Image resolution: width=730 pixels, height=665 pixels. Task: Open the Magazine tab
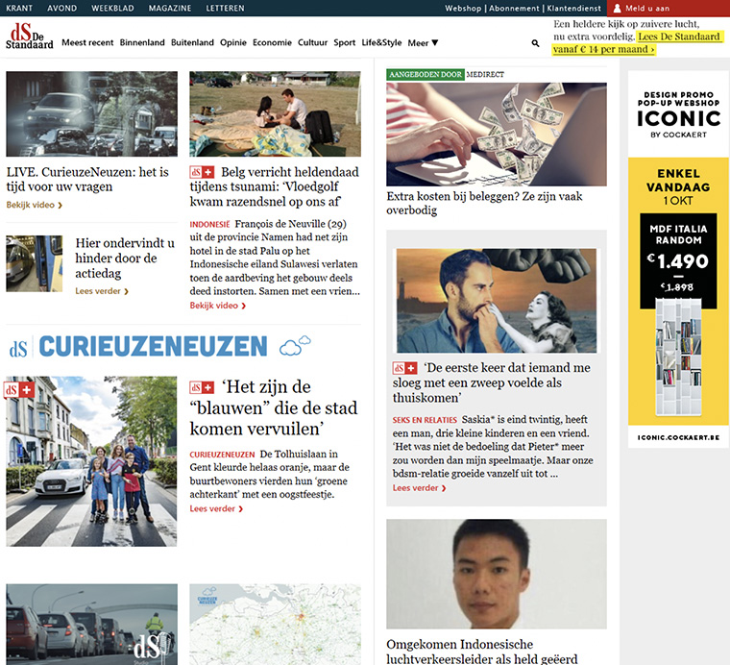click(x=170, y=8)
